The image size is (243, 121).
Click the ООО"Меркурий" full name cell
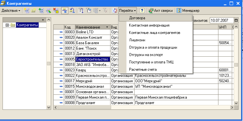coord(176,81)
